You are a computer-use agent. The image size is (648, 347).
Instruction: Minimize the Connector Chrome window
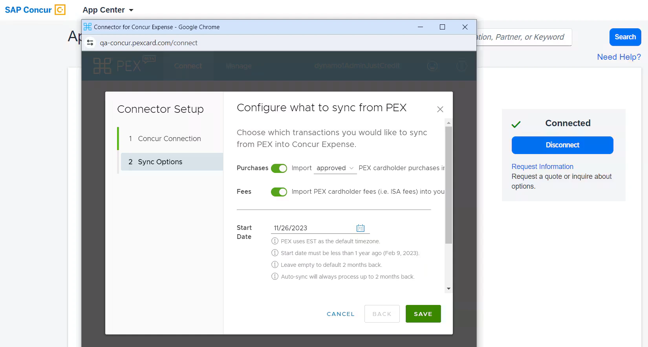tap(420, 27)
